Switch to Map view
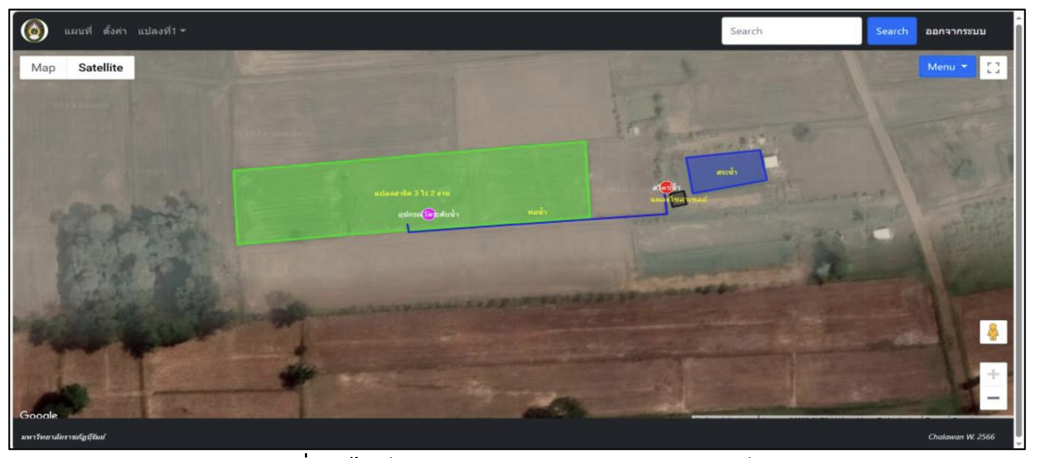1038x458 pixels. pyautogui.click(x=43, y=68)
